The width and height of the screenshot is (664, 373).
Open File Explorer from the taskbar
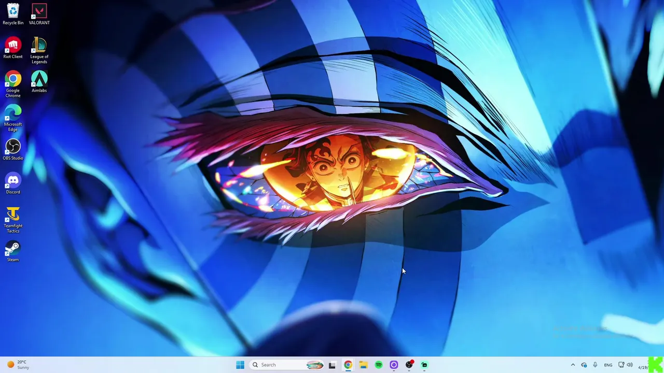[363, 365]
